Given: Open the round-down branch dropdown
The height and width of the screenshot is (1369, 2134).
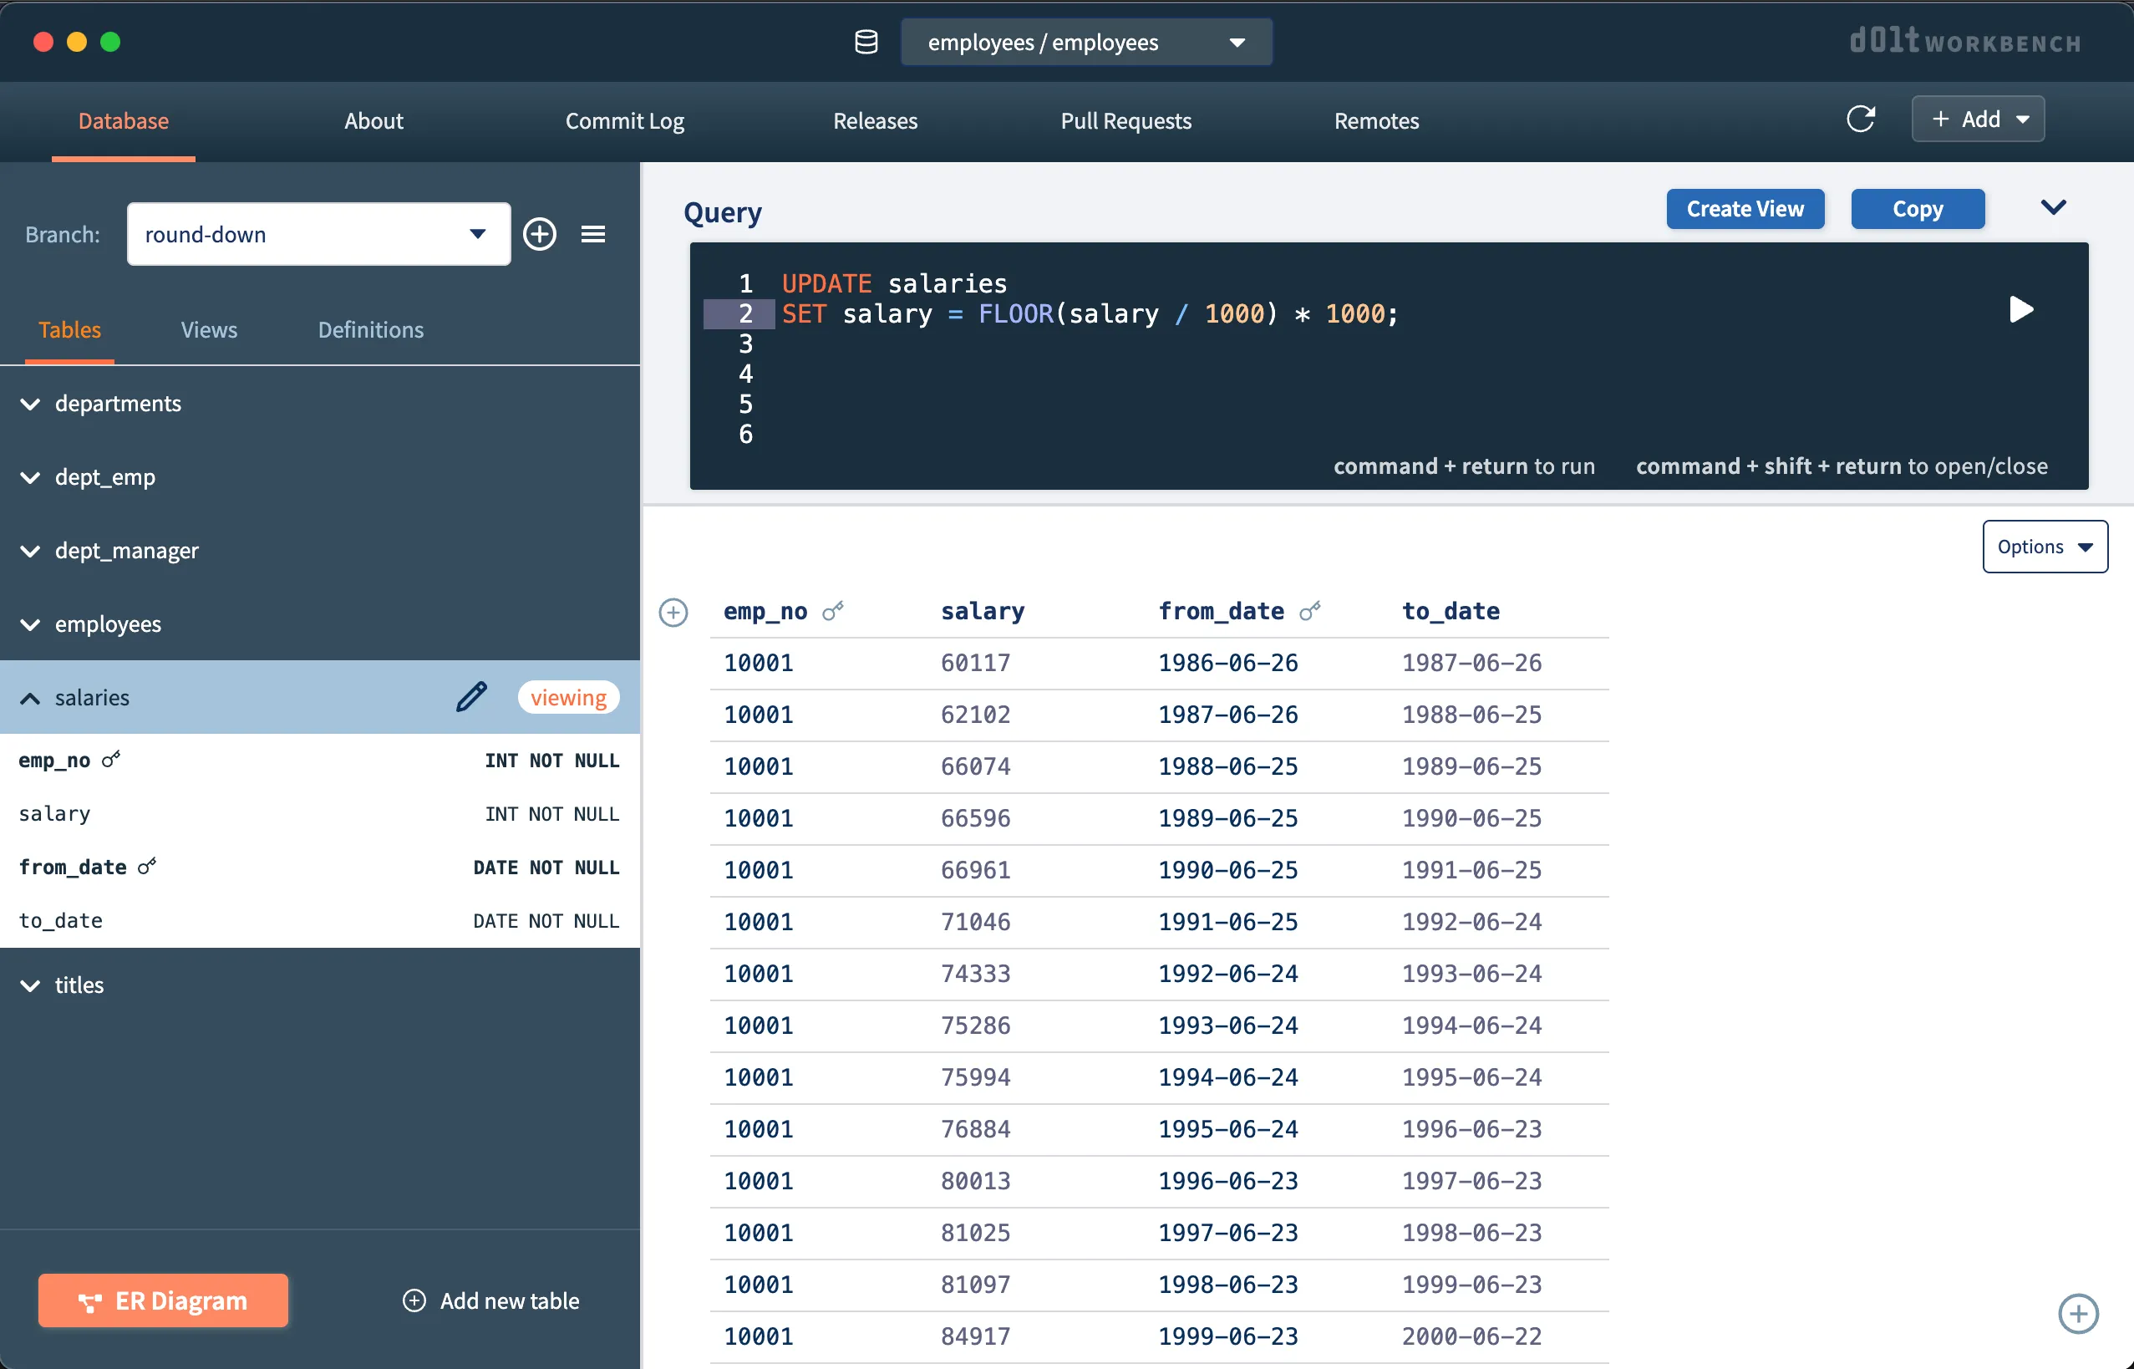Looking at the screenshot, I should pos(318,234).
